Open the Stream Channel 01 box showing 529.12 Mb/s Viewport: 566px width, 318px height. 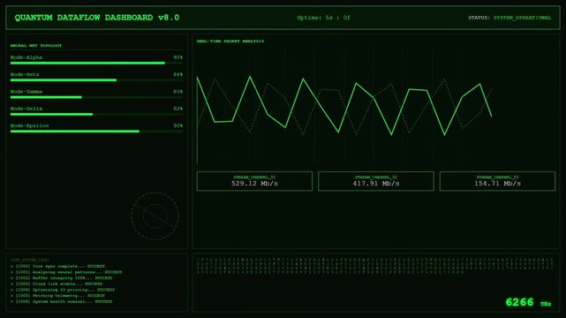(254, 181)
